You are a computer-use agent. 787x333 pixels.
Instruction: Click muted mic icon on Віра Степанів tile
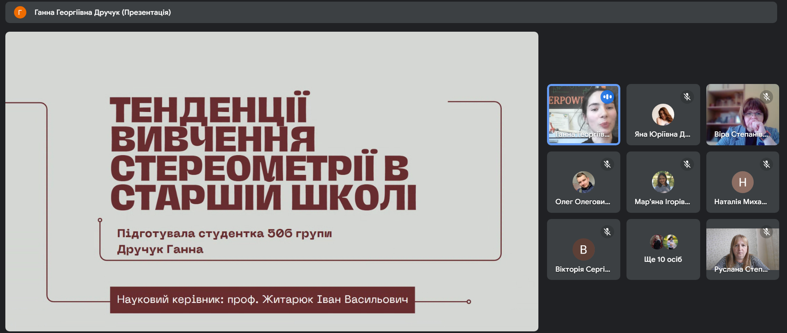[x=766, y=97]
